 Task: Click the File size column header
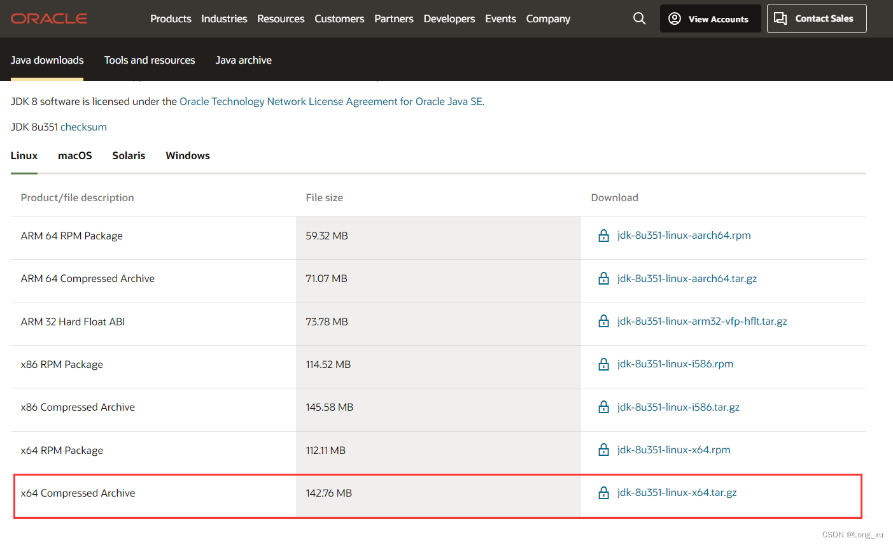(x=324, y=197)
